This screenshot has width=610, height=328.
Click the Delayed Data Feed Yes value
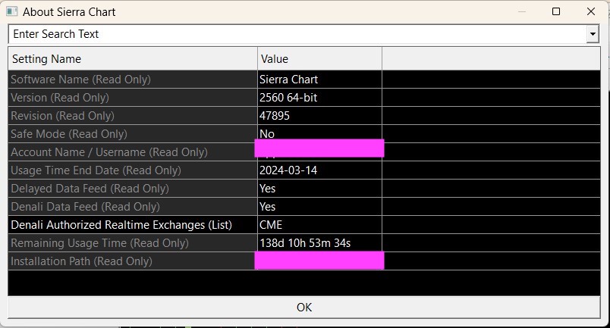(268, 189)
